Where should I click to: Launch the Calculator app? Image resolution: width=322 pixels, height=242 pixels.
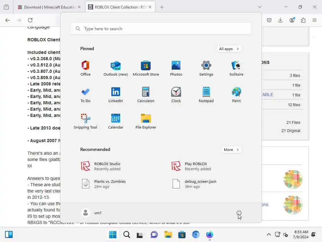[146, 95]
